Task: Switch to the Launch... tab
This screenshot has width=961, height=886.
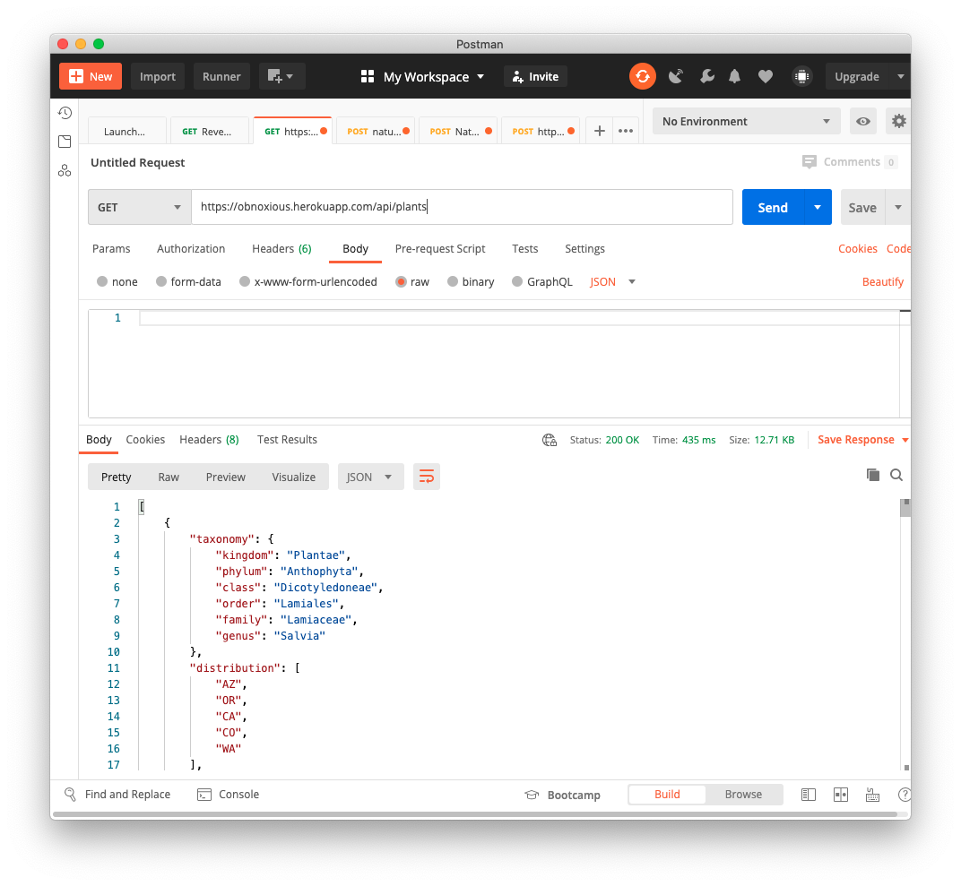Action: click(127, 131)
